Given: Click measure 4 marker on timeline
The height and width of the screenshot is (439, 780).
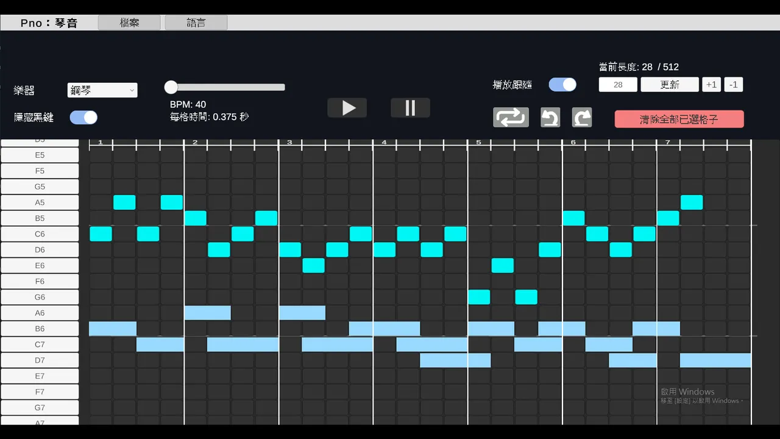Looking at the screenshot, I should coord(384,143).
